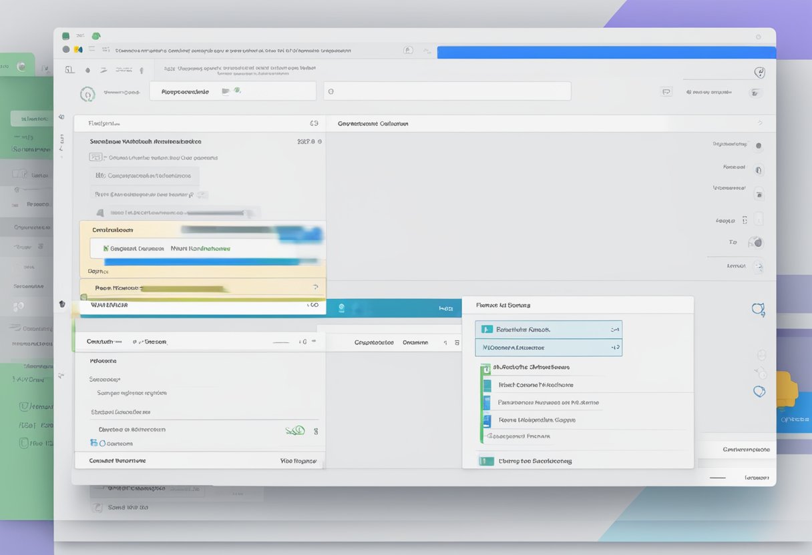Expand the arrow at right end of header bar
The width and height of the screenshot is (812, 555).
760,123
